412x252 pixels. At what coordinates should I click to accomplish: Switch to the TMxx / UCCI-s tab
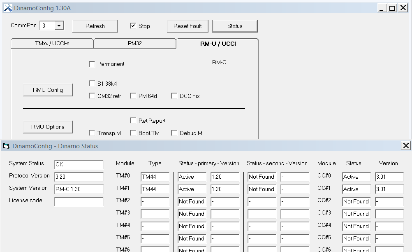(x=52, y=43)
